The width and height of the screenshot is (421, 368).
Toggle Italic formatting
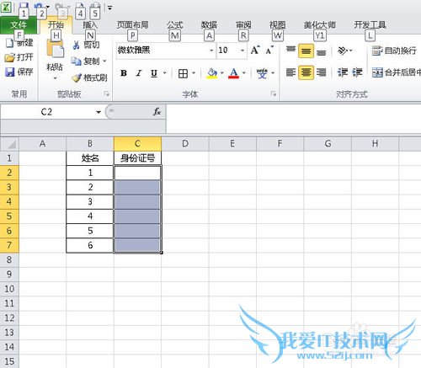tap(139, 73)
